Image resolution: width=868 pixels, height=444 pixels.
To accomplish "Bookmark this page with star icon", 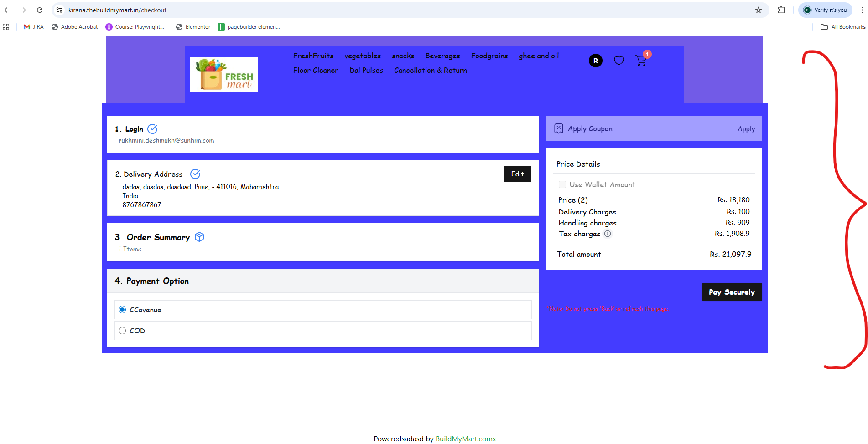I will click(759, 10).
